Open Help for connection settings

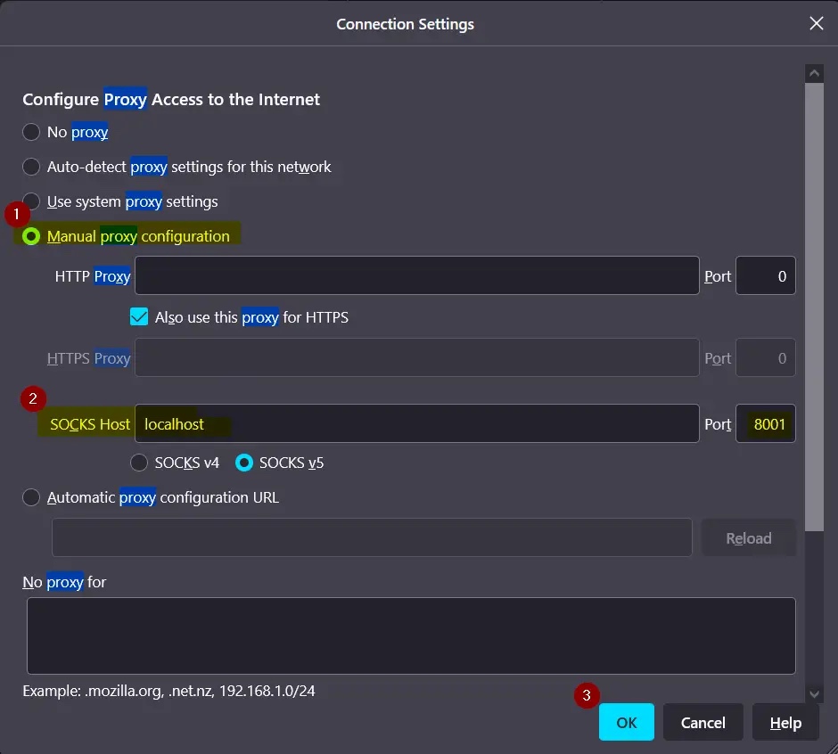[785, 722]
